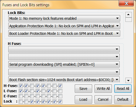Expand the Boot Flash section size dropdown
136x107 pixels.
(x=64, y=79)
